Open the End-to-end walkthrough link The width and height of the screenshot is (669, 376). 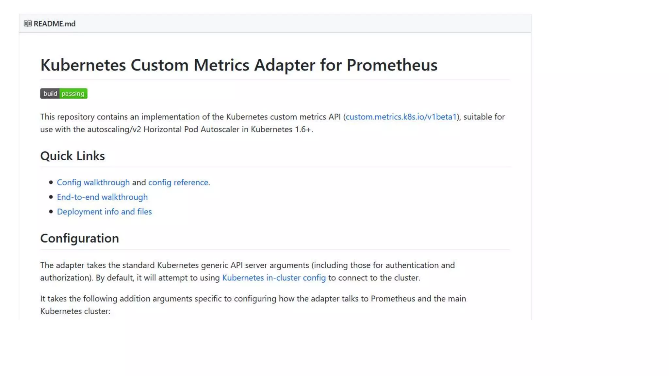tap(102, 197)
